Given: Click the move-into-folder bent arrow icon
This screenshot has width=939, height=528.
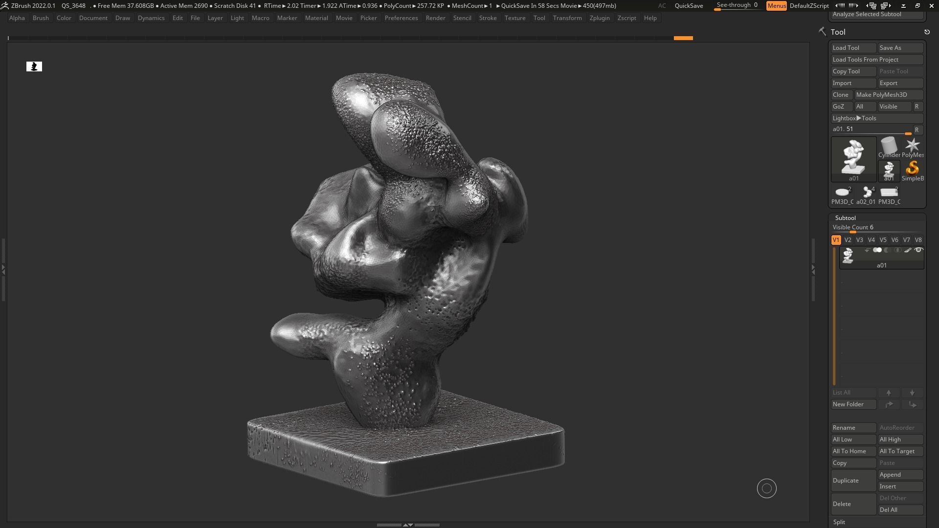Looking at the screenshot, I should (x=912, y=404).
